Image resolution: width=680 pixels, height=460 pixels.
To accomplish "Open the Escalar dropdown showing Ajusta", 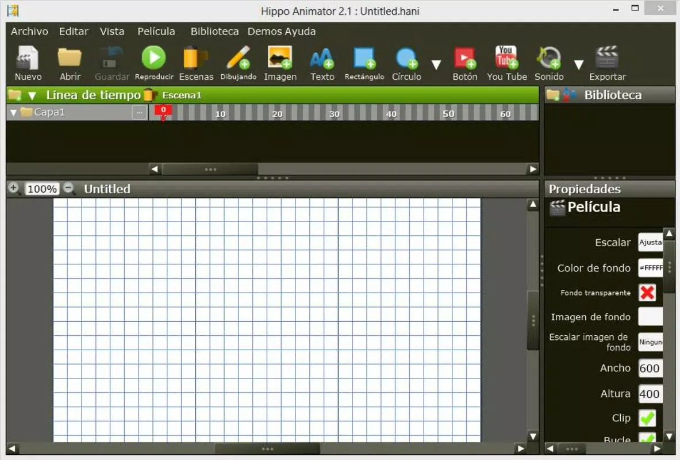I will point(650,242).
